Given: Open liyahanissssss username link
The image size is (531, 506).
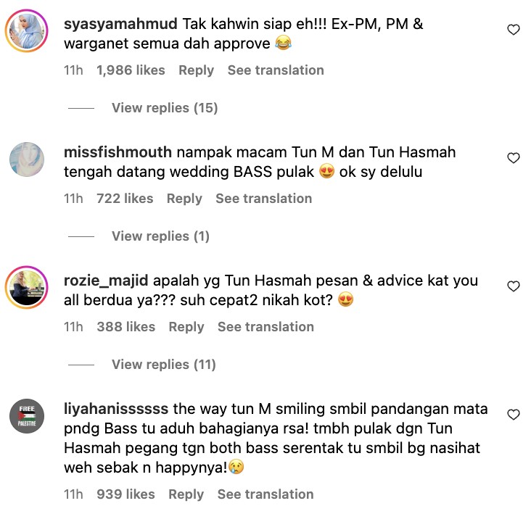Looking at the screenshot, I should click(x=116, y=409).
